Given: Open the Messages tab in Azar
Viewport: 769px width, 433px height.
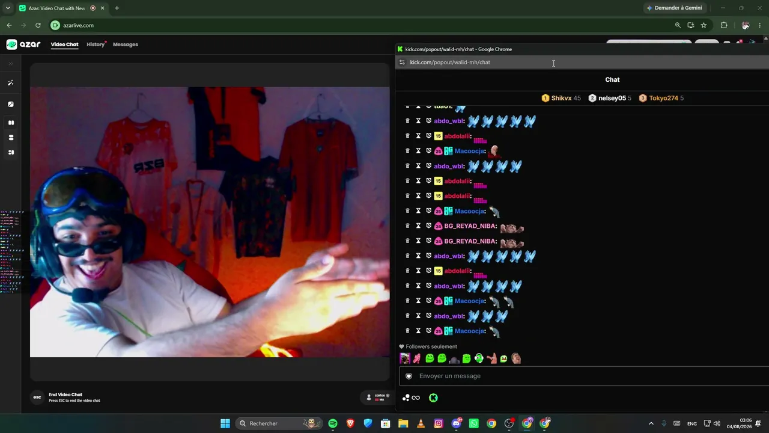Looking at the screenshot, I should click(126, 45).
